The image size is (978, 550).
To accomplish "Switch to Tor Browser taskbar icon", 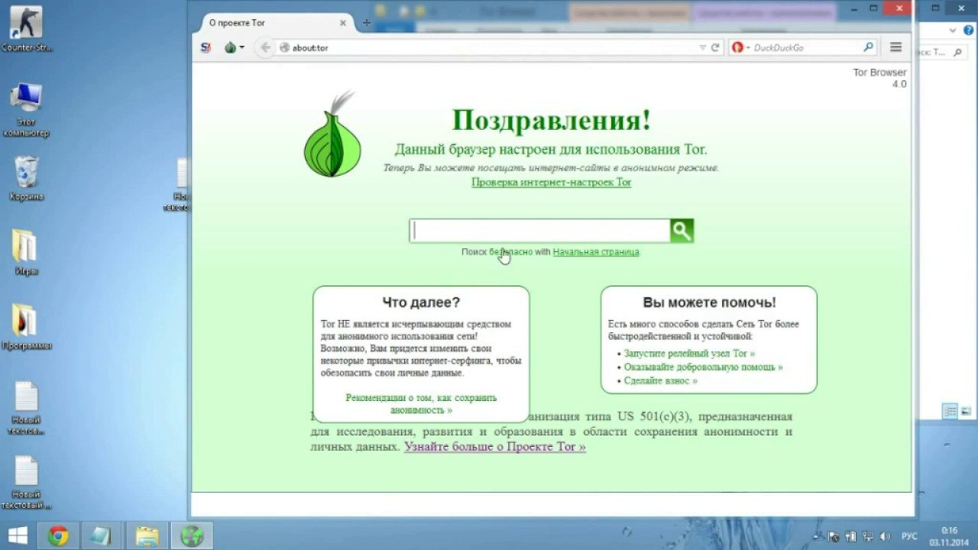I will 191,535.
